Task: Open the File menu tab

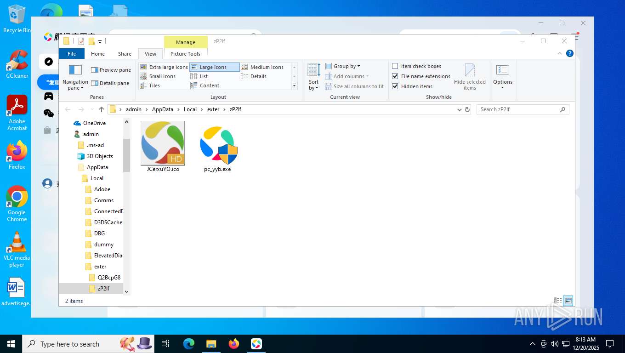Action: point(72,54)
